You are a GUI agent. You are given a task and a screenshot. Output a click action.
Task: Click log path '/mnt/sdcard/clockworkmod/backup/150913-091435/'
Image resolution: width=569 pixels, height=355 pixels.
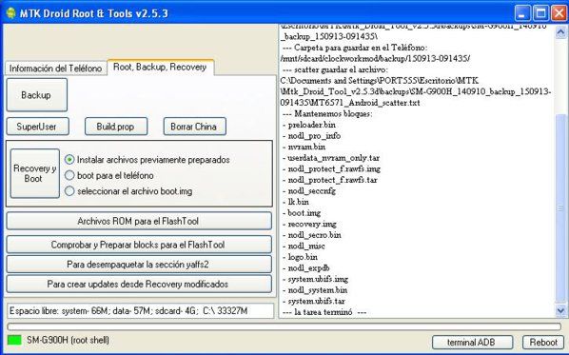click(x=375, y=58)
